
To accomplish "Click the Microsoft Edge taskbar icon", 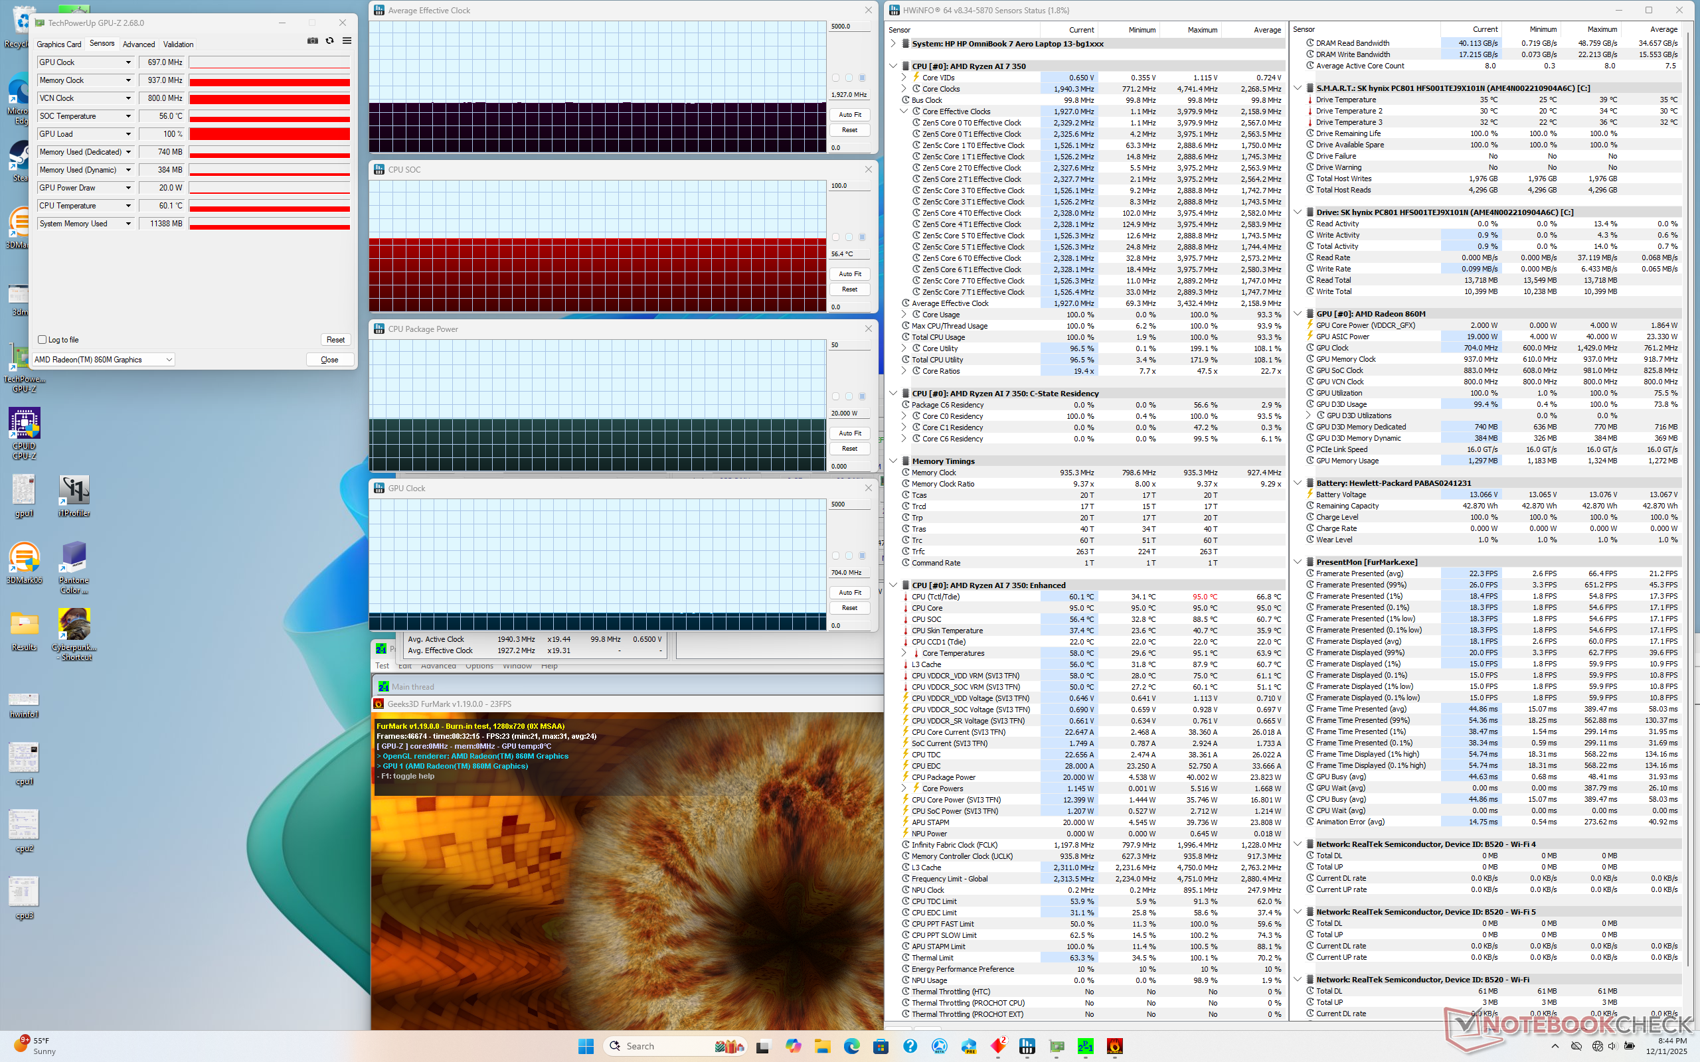I will [851, 1046].
